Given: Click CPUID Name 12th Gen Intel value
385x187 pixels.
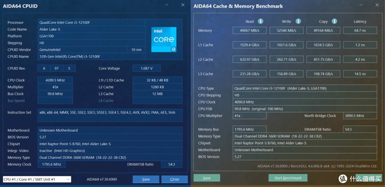Looking at the screenshot, I should 91,56.
